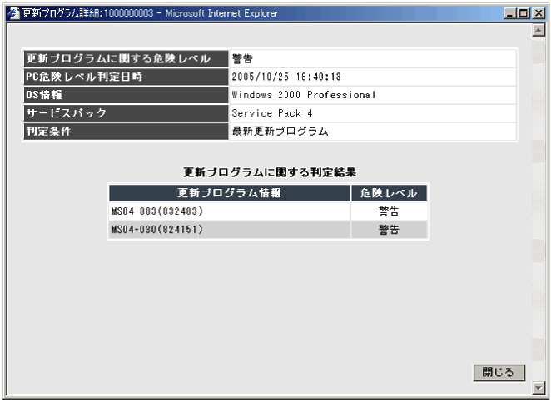
Task: Click the 更新プログラム情報 column header
Action: [x=230, y=193]
